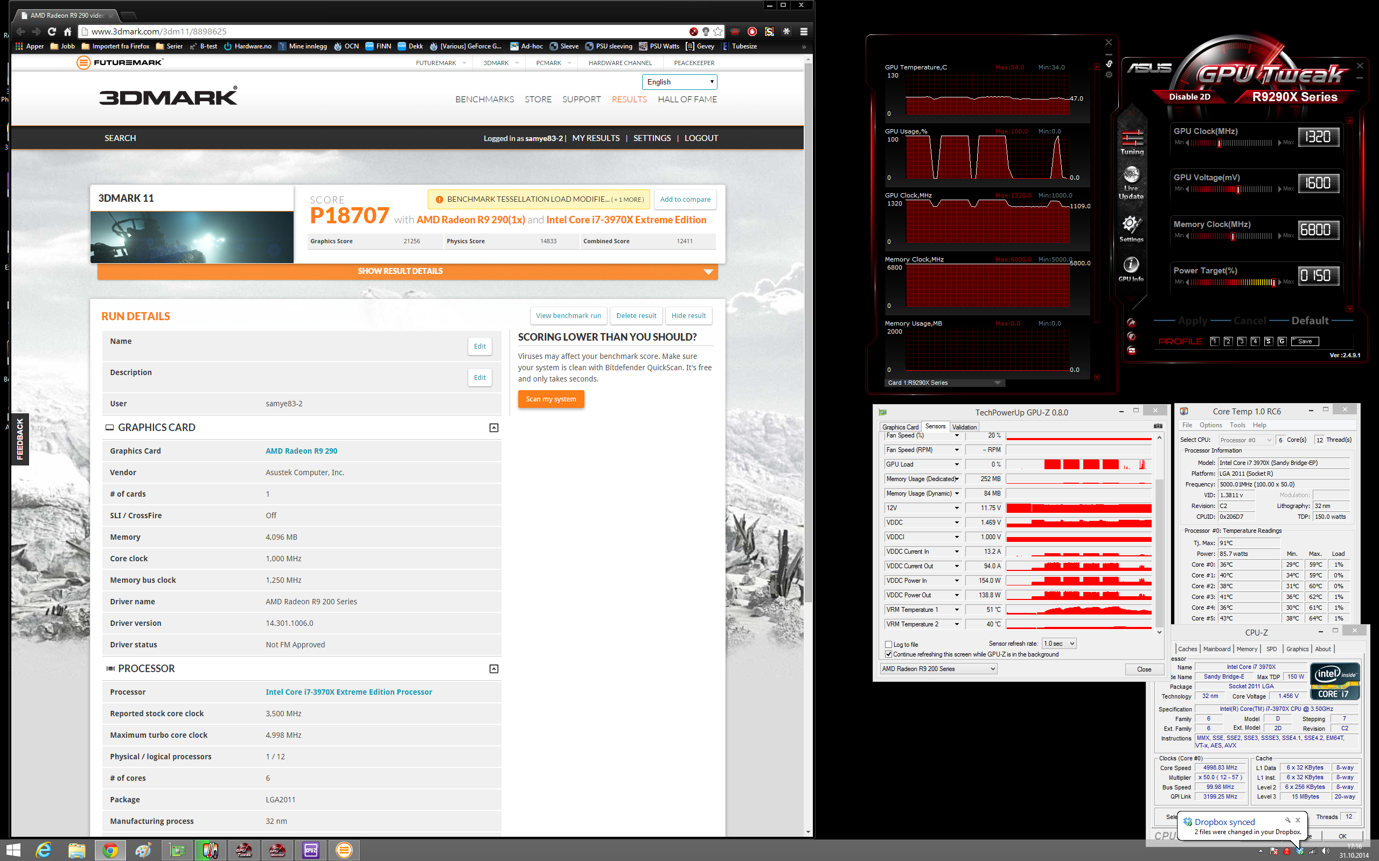Go to Chrome home page

click(x=68, y=31)
